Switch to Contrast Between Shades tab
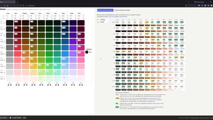Screen dimensions: 213x120 pyautogui.click(x=122, y=10)
